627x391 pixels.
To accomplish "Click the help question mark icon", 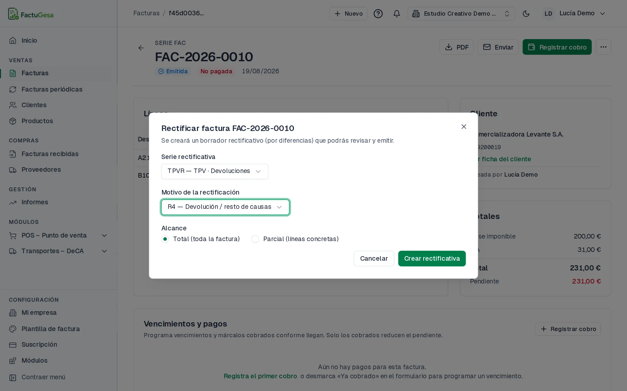I will (378, 14).
